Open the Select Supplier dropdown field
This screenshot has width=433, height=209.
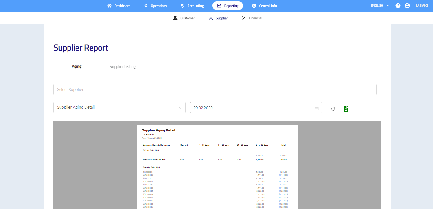coord(215,90)
